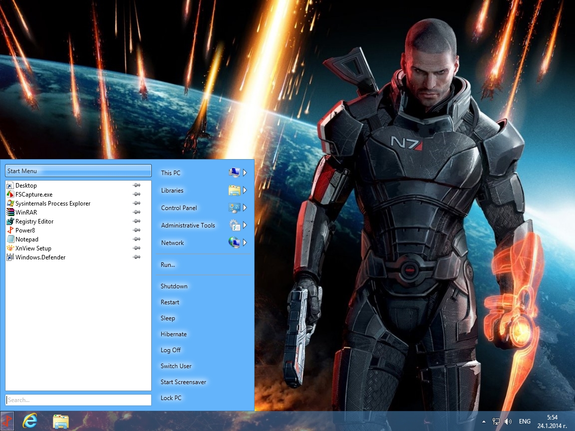This screenshot has height=431, width=575.
Task: Open the Administrative Tools entry label
Action: (188, 225)
